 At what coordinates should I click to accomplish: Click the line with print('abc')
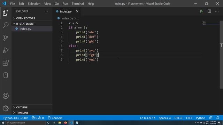(87, 32)
